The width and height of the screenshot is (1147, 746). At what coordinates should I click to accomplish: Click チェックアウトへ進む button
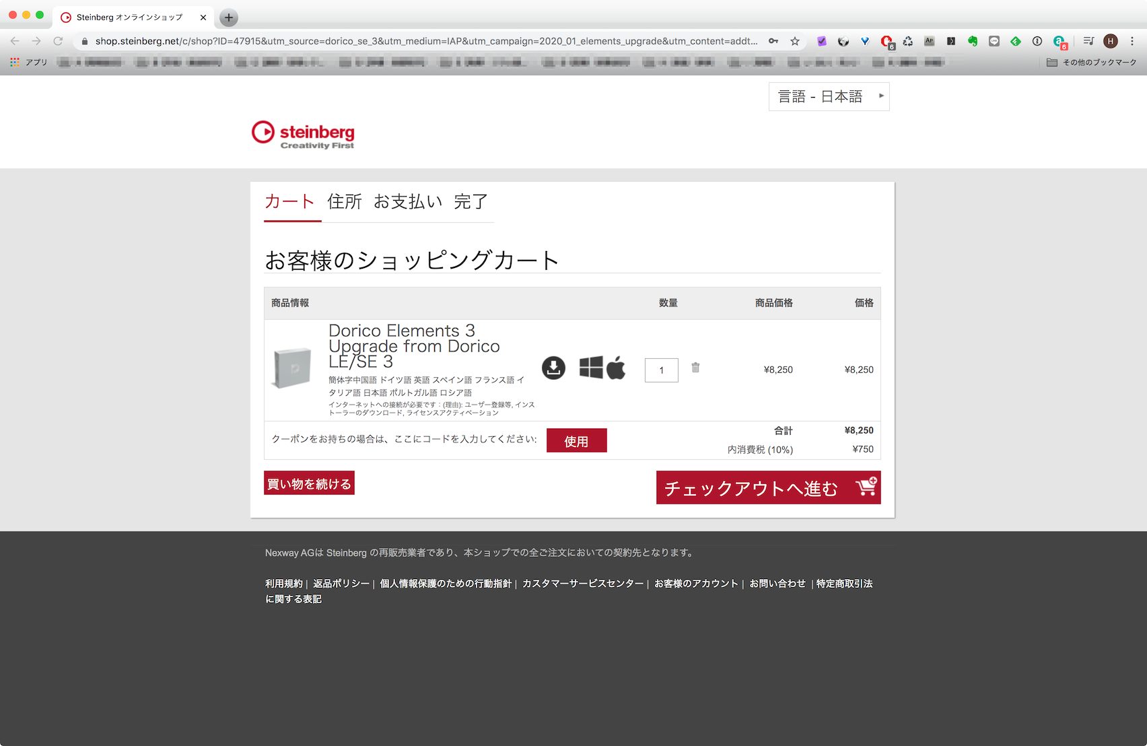(x=768, y=487)
